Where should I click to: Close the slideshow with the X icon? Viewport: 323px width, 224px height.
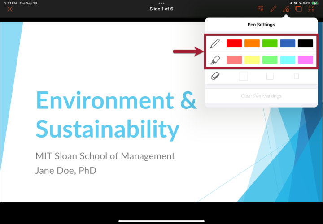pyautogui.click(x=10, y=9)
